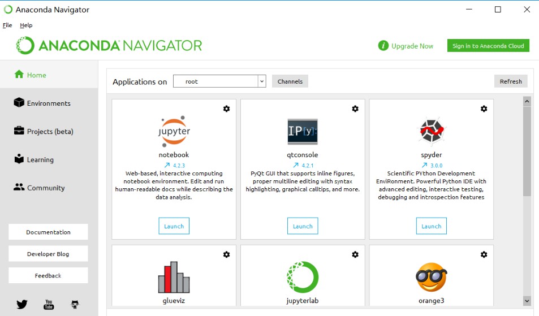The image size is (539, 316).
Task: Open the Developer Blog link button
Action: point(48,254)
